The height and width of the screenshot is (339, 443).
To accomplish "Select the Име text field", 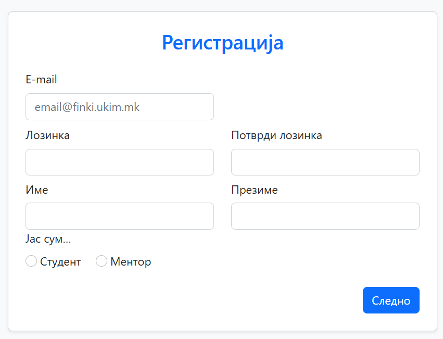I will [119, 216].
